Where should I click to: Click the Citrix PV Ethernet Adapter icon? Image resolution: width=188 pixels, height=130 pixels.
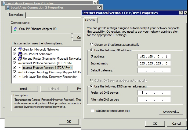[15, 29]
